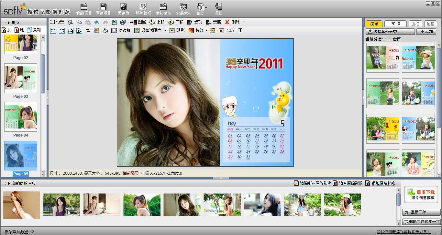Select the paint bucket fill tool
442x235 pixels.
click(x=105, y=31)
